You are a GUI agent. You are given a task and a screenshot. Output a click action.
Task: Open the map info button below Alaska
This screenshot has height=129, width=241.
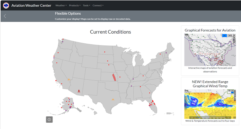click(x=49, y=120)
